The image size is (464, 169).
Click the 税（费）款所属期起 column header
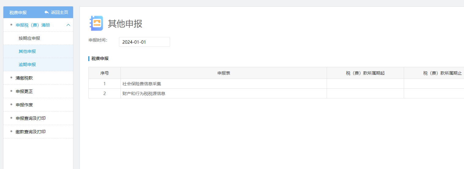[365, 73]
